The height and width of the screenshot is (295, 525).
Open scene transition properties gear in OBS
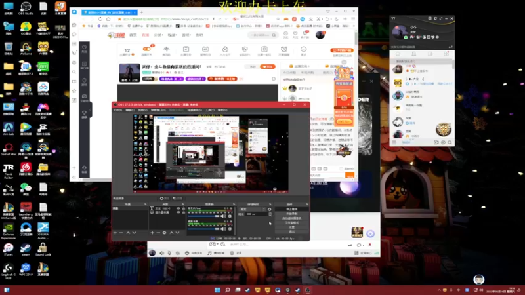pos(270,209)
